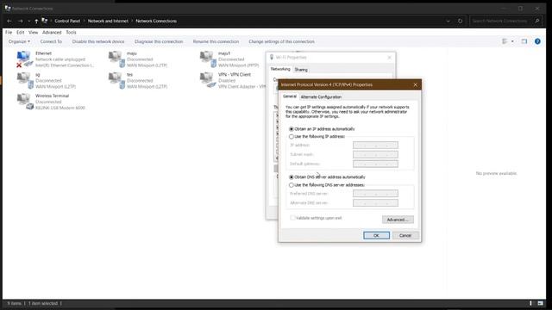
Task: Click the Network and Internet breadcrumb
Action: tap(108, 21)
